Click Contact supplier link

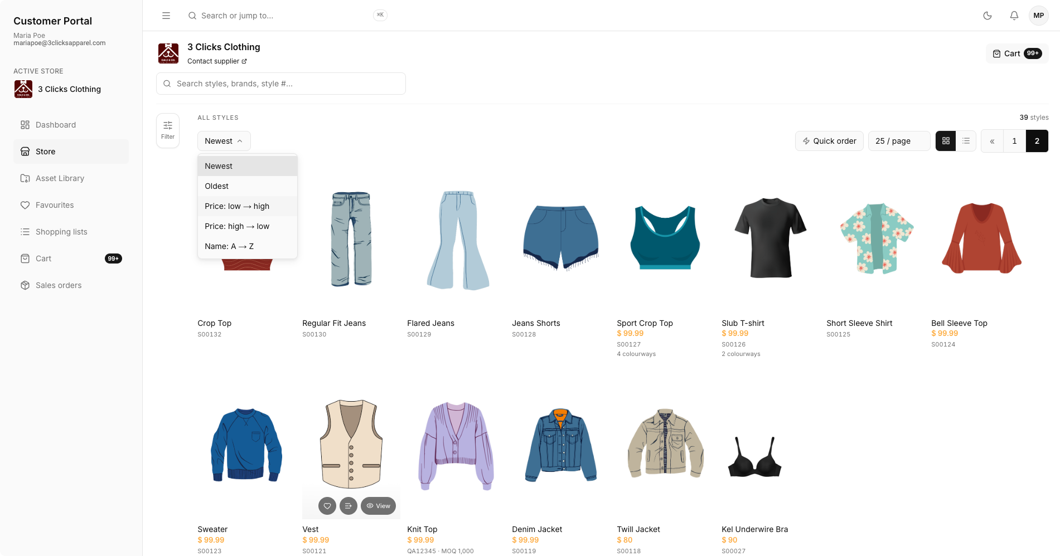pyautogui.click(x=217, y=61)
